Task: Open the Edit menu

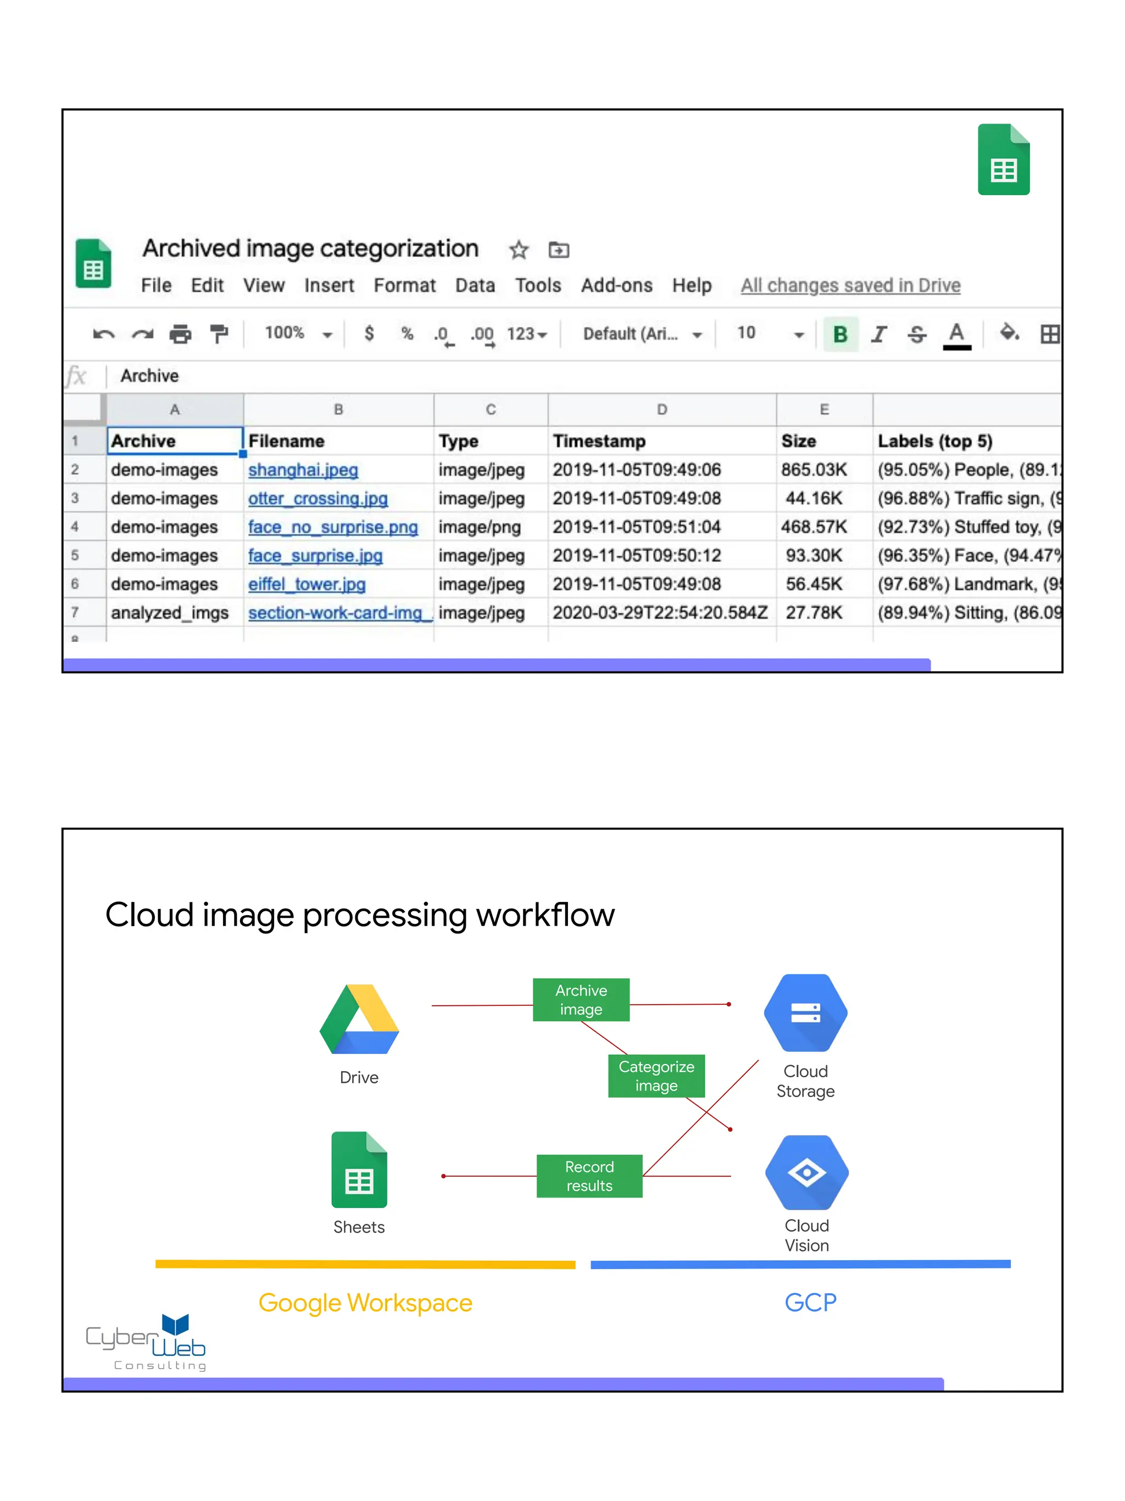Action: pos(207,286)
